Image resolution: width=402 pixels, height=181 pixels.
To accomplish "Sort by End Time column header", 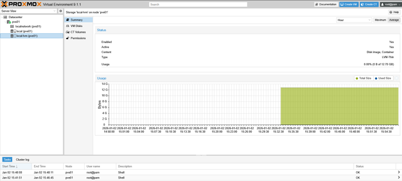I will click(48, 167).
